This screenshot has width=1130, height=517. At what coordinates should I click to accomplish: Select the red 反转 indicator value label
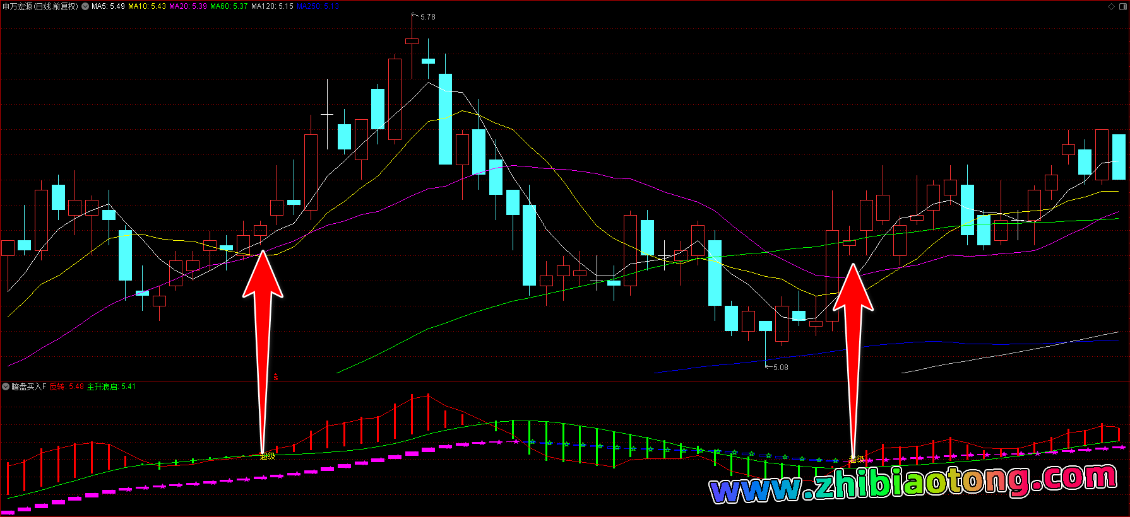coord(67,386)
